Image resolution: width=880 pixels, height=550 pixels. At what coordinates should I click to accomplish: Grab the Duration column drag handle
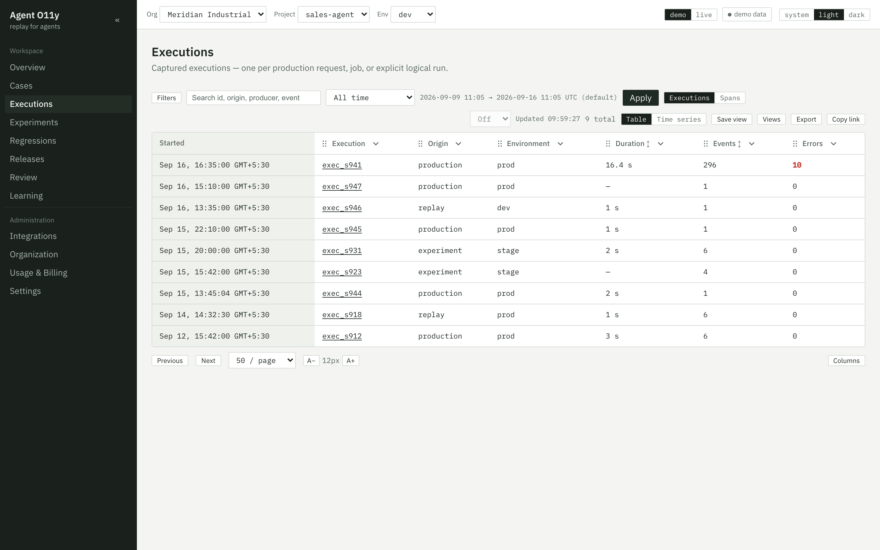(608, 144)
